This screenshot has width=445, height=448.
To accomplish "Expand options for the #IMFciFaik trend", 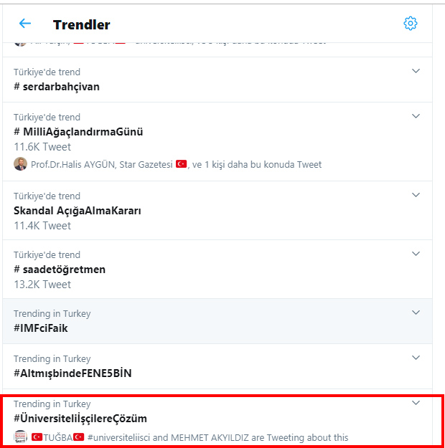I will [416, 313].
